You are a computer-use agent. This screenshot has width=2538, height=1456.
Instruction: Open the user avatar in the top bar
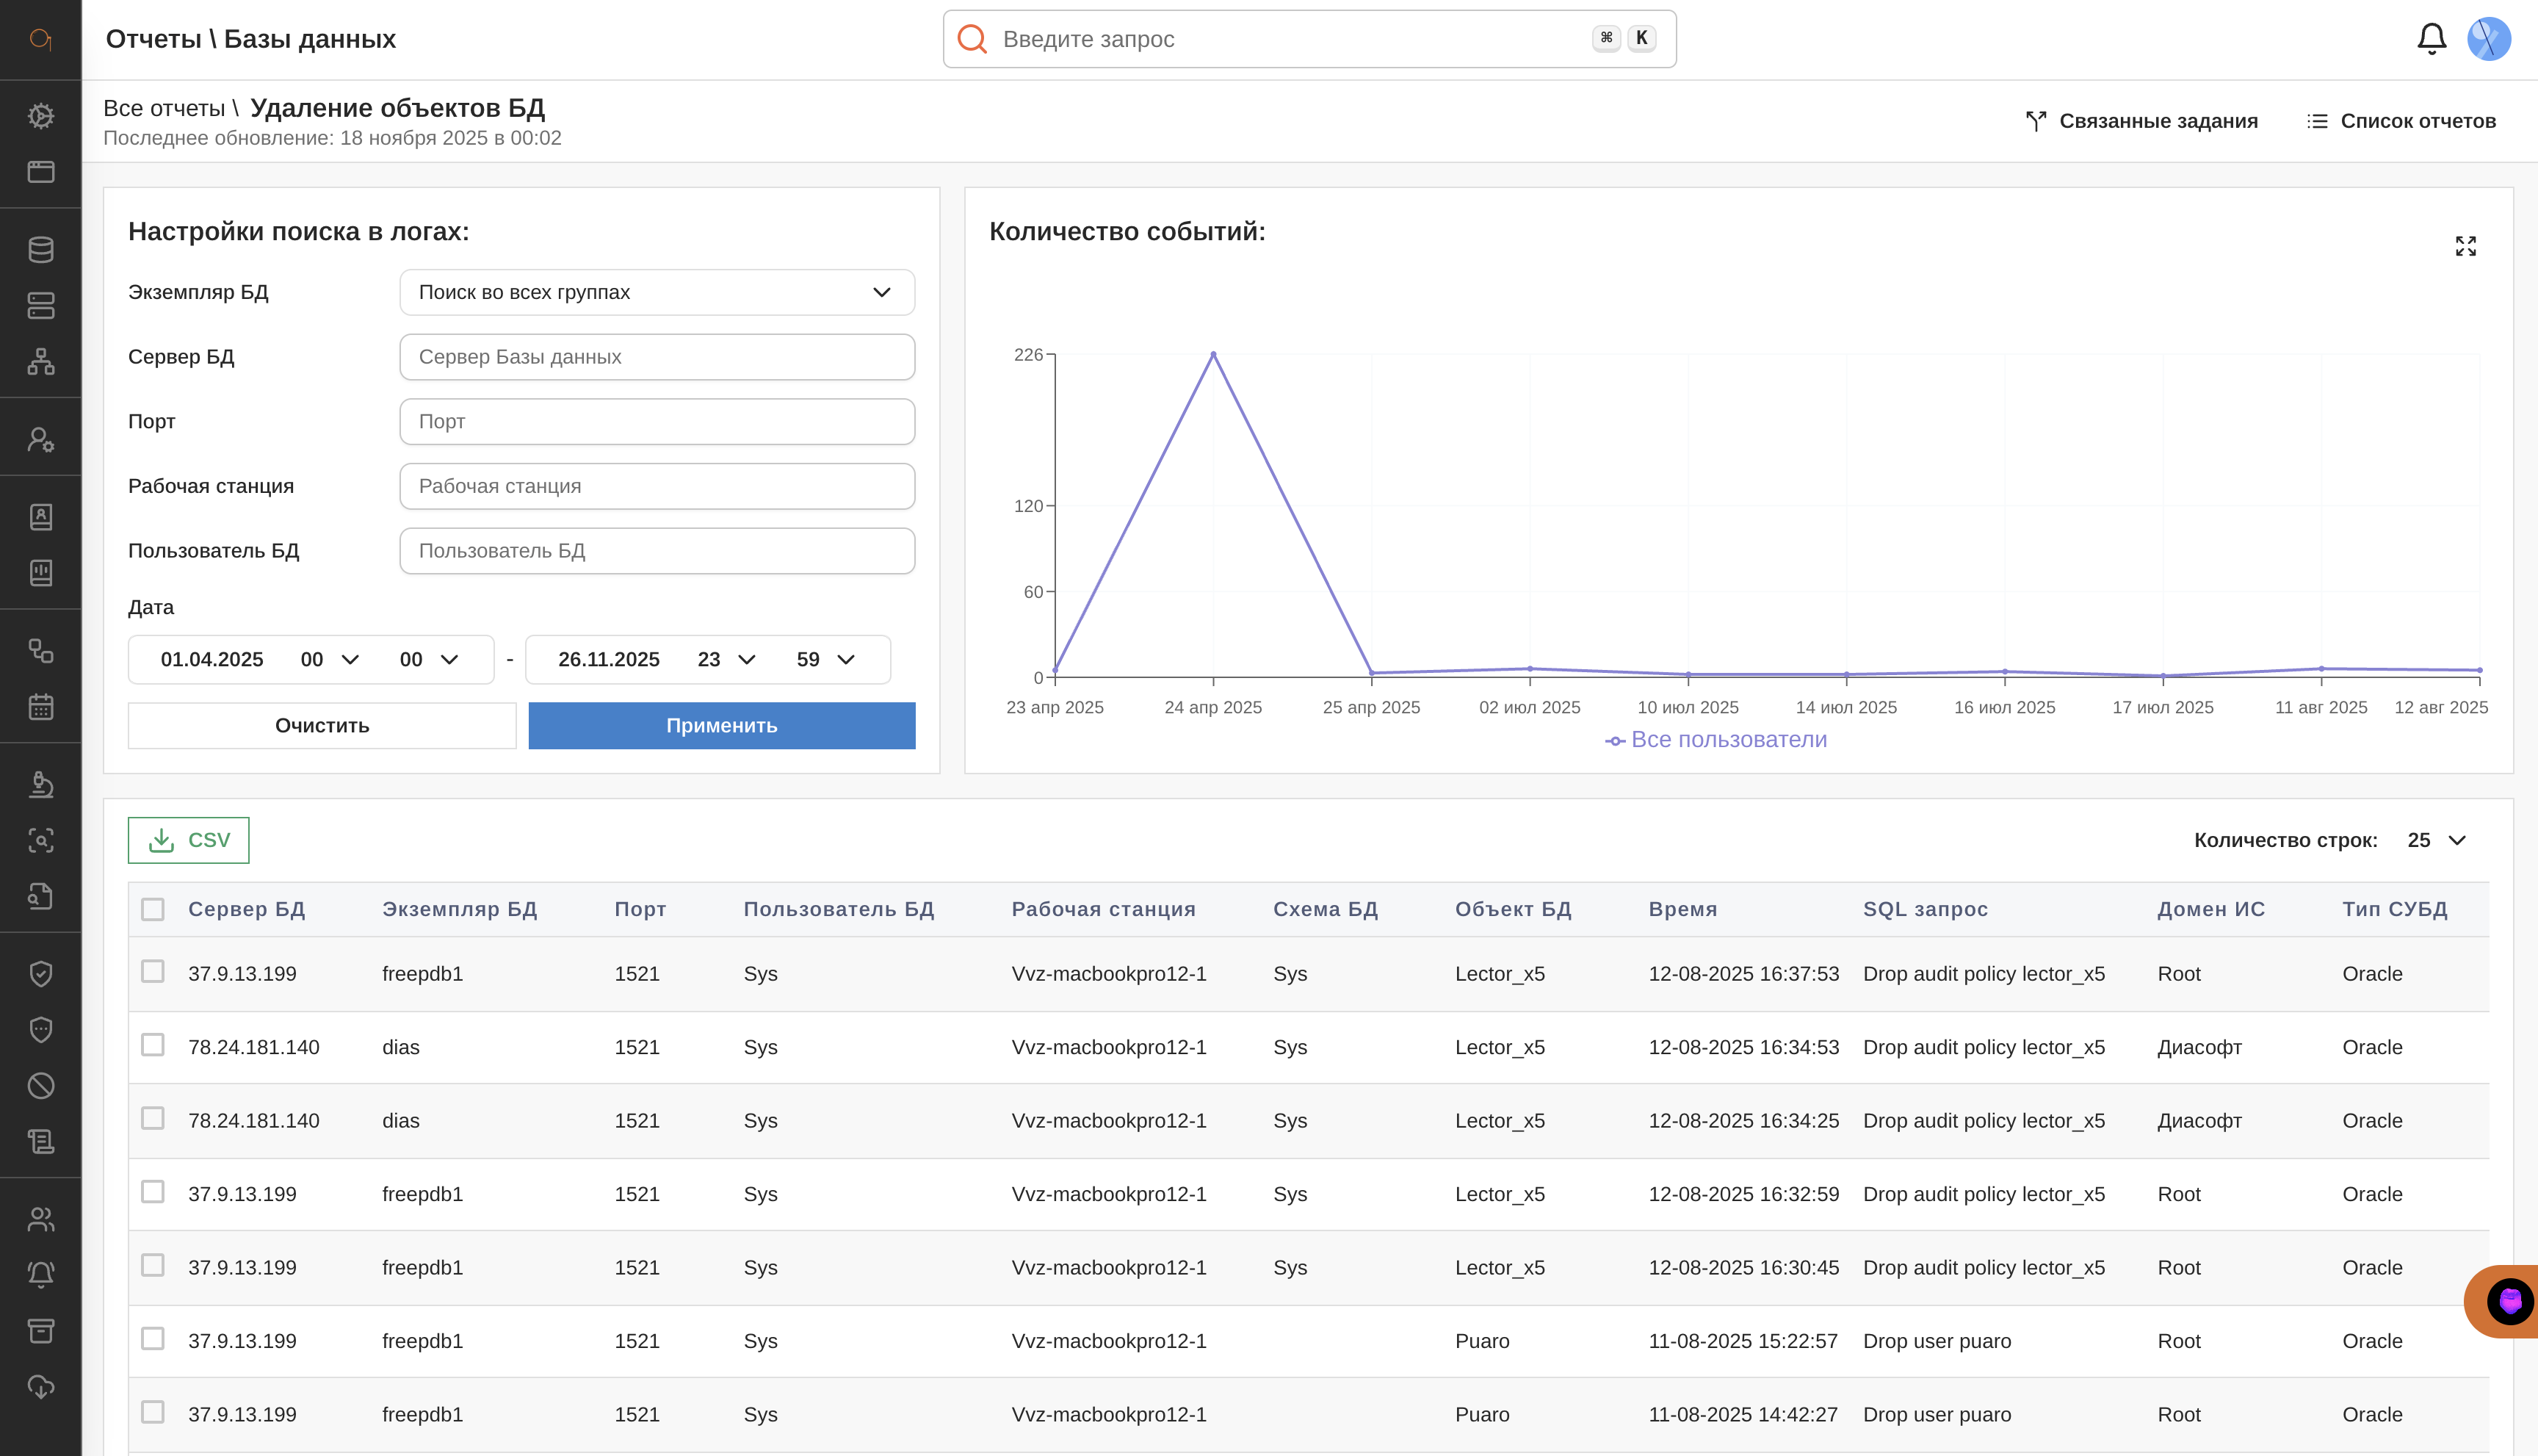(x=2489, y=39)
